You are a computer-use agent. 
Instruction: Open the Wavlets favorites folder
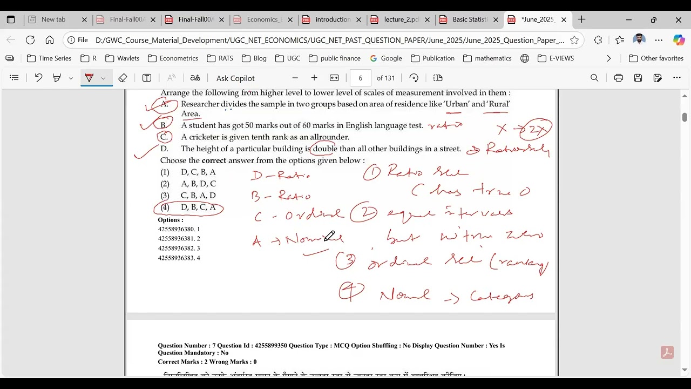coord(123,58)
